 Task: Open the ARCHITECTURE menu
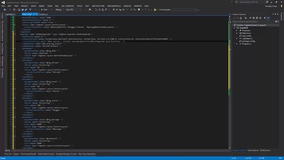point(98,6)
